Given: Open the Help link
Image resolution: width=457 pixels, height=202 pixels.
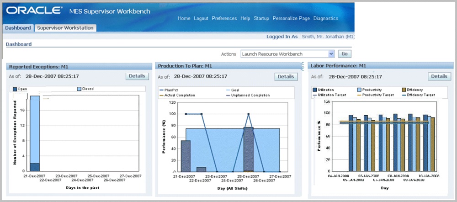Looking at the screenshot, I should coord(245,18).
